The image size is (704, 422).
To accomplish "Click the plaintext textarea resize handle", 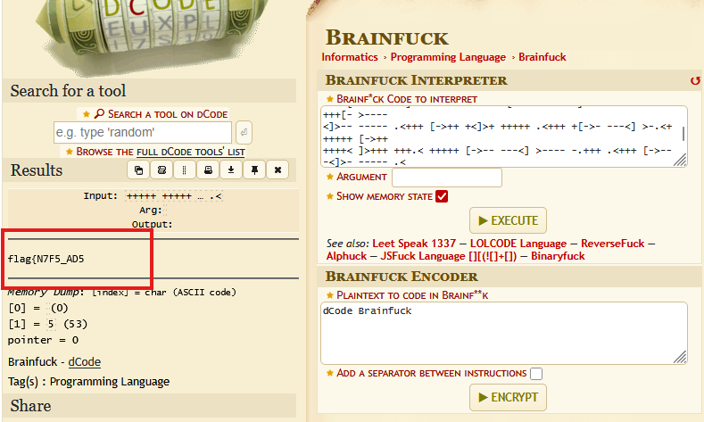I will (x=680, y=357).
